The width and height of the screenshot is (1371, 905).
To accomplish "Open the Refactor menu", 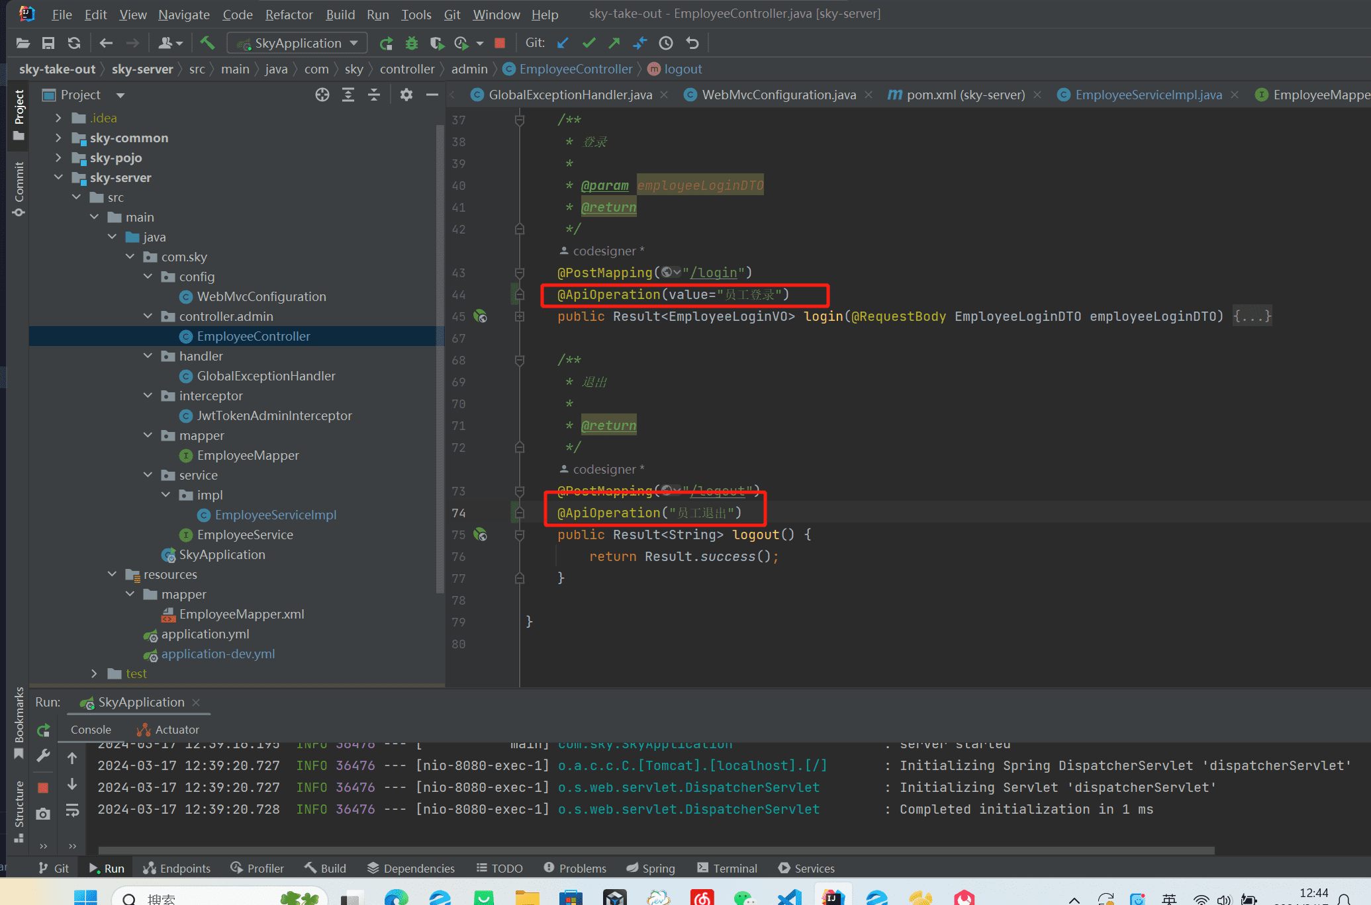I will (x=289, y=15).
